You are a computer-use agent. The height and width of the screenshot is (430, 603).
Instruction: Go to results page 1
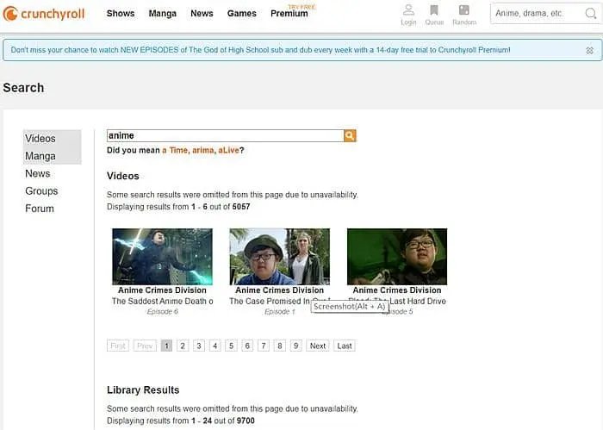pyautogui.click(x=166, y=346)
